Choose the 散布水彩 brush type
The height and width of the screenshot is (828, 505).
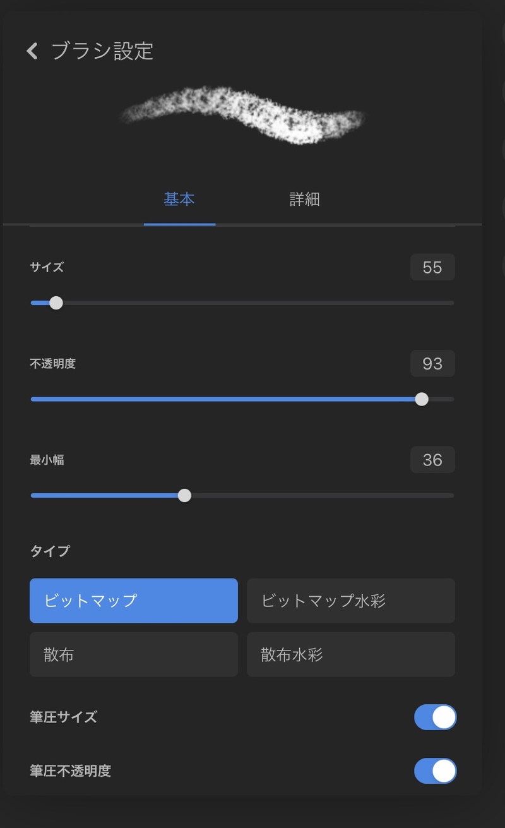(351, 654)
